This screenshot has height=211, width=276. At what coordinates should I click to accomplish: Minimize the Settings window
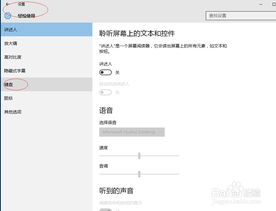[x=261, y=4]
